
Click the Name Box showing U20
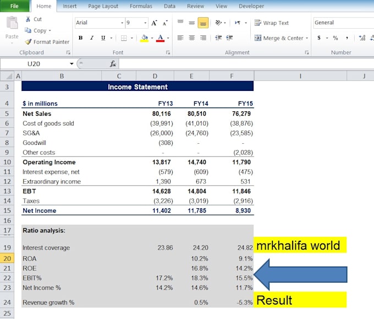[34, 64]
